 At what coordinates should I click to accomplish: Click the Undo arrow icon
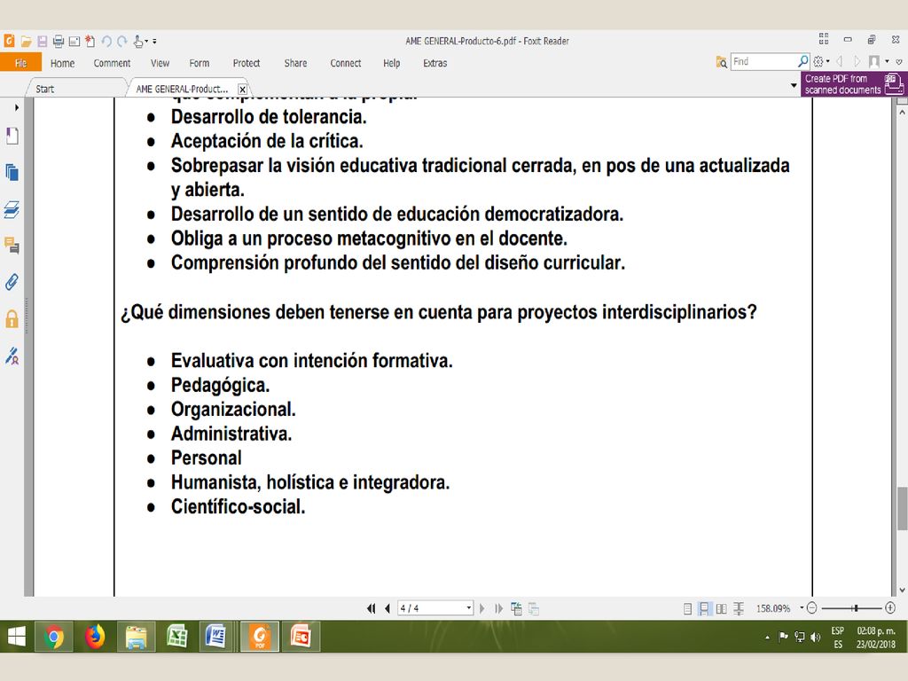(x=106, y=41)
